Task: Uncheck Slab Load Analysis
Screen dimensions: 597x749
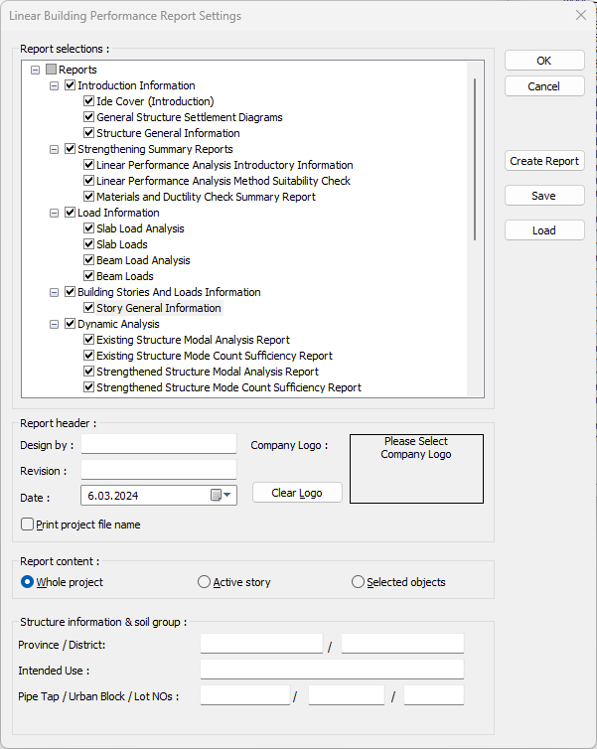Action: coord(88,227)
